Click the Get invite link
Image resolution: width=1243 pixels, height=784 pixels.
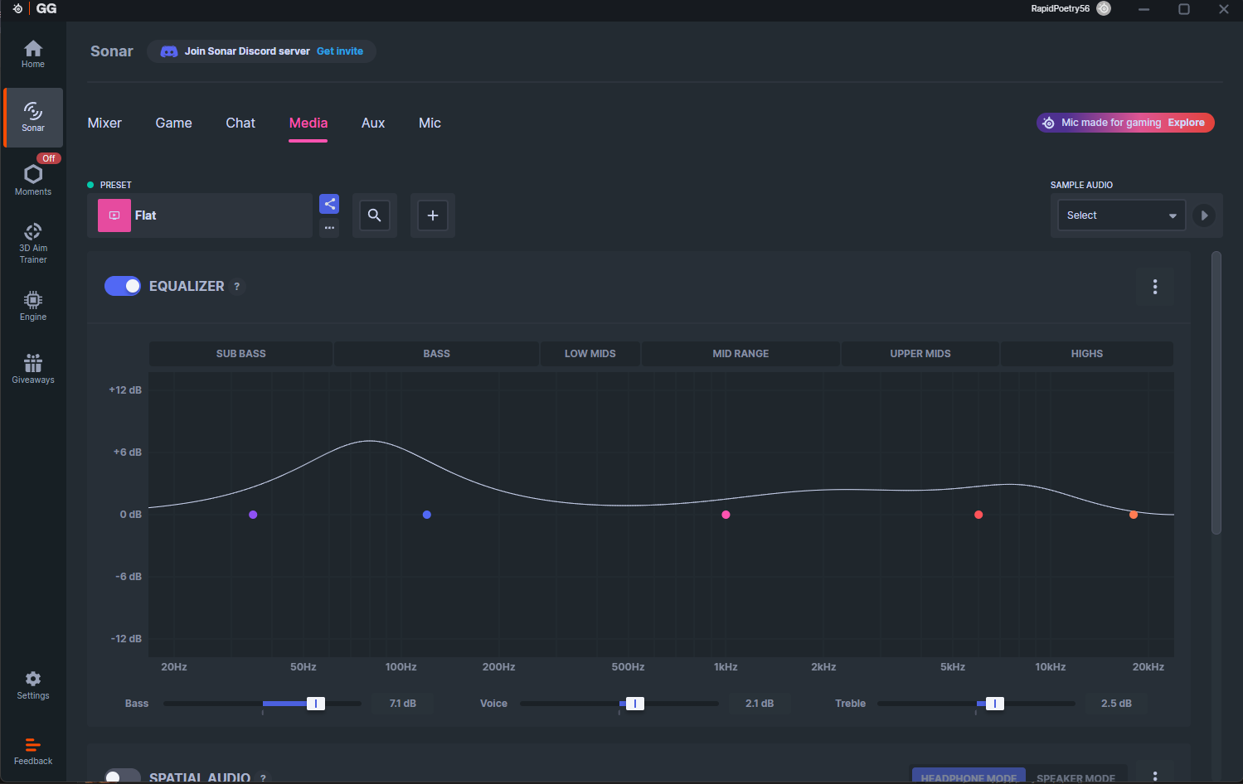[x=340, y=51]
